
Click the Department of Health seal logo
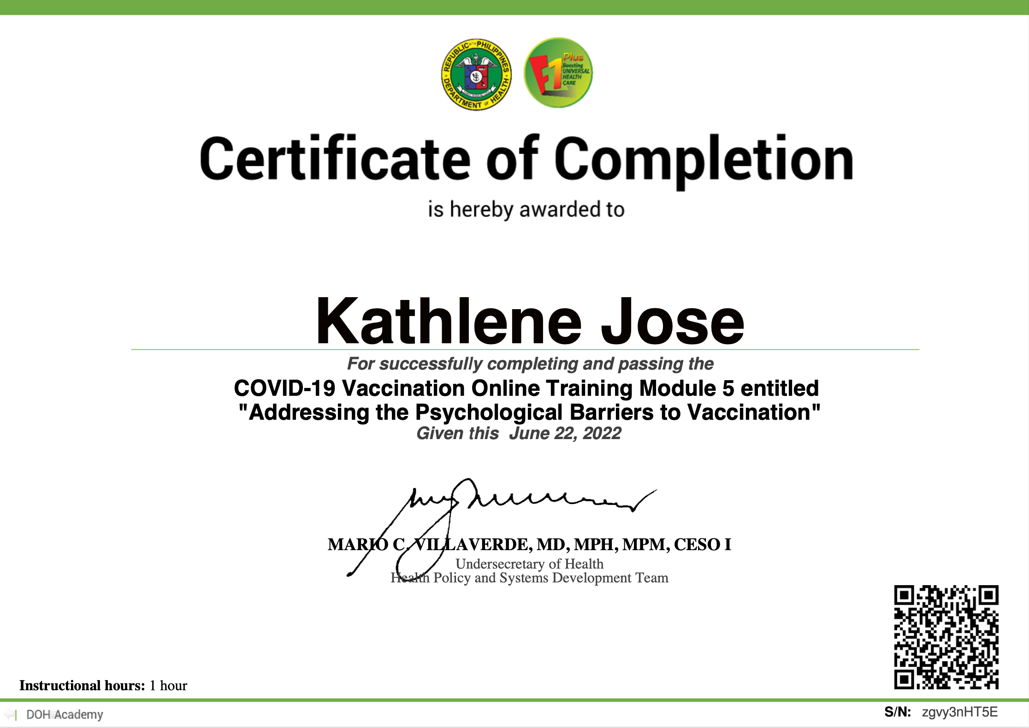point(476,74)
